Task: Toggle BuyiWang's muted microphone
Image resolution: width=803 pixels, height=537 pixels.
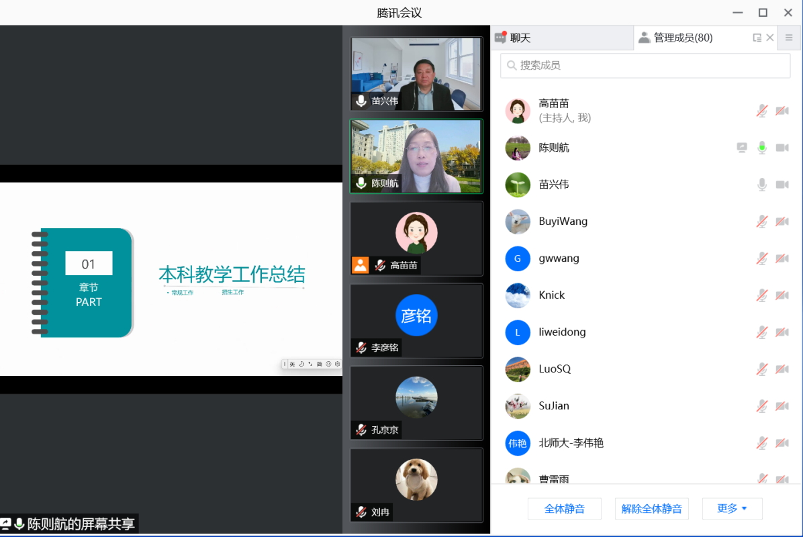Action: click(762, 222)
